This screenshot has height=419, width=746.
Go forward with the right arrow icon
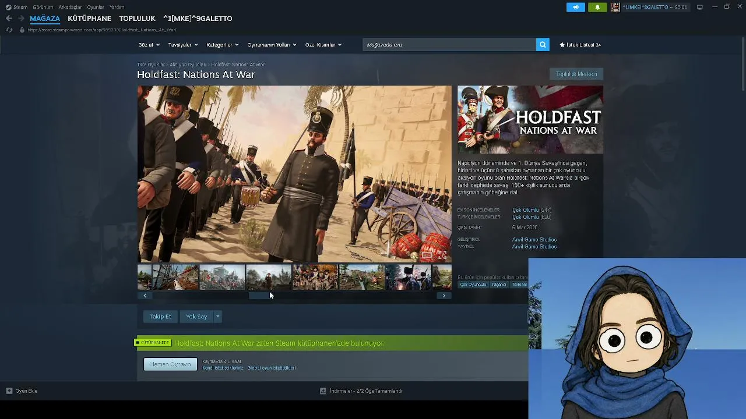pos(21,19)
